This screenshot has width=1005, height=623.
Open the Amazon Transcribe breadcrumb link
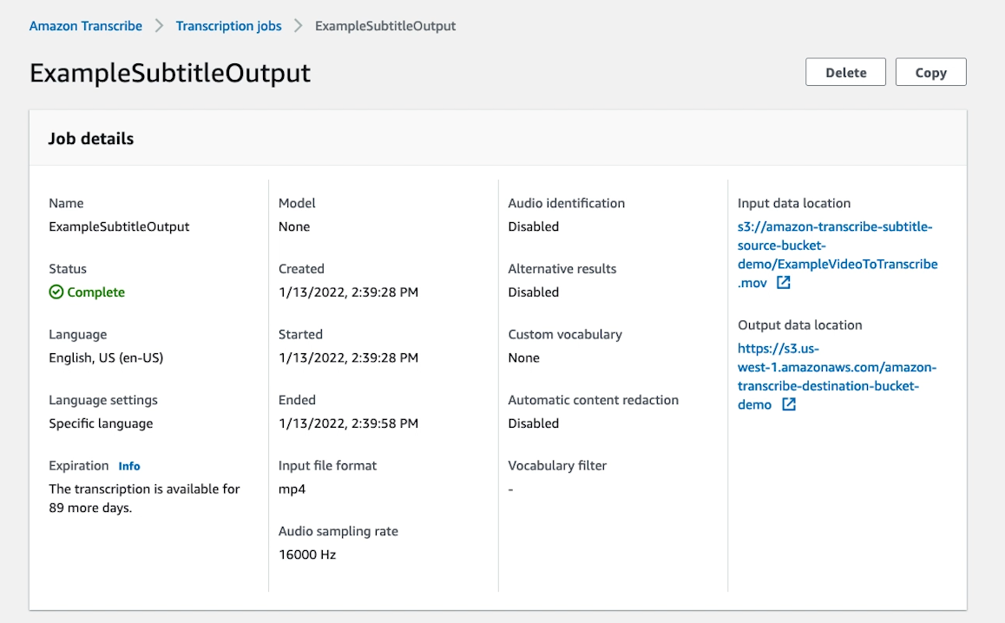point(86,26)
